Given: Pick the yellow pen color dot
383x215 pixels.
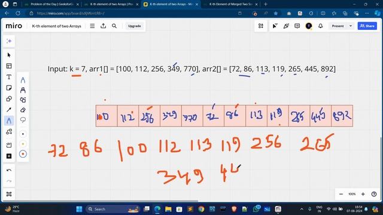Looking at the screenshot, I should 23,144.
